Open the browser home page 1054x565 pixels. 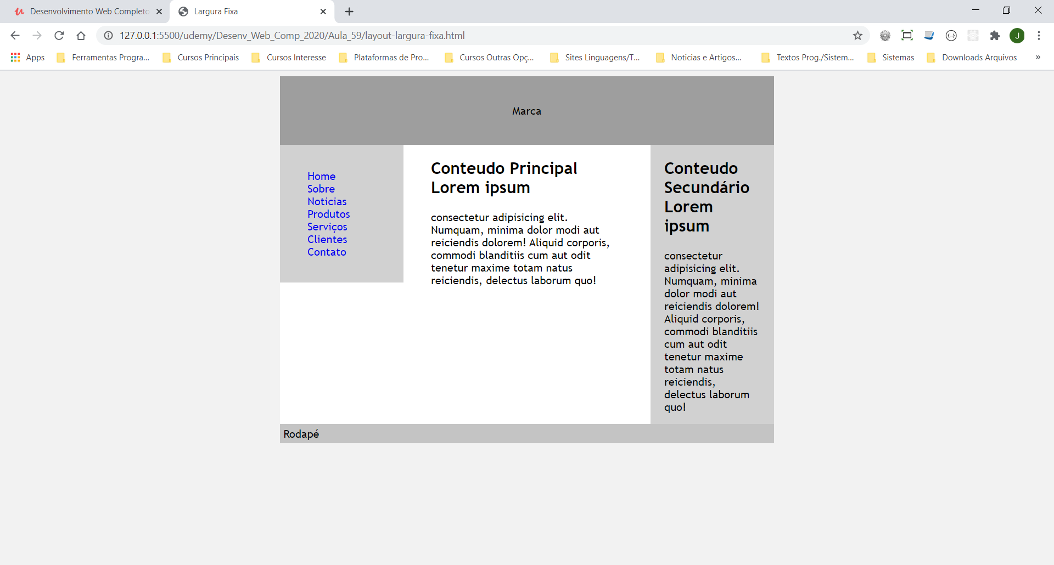(x=81, y=36)
